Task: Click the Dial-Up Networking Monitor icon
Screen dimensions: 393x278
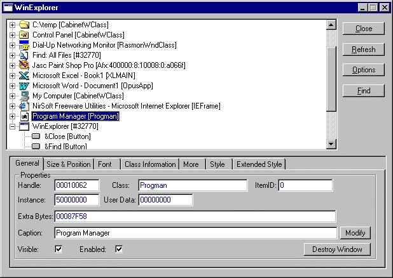Action: [x=24, y=45]
